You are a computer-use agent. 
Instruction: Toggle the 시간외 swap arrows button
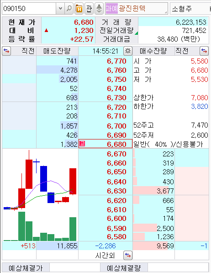pos(128,256)
